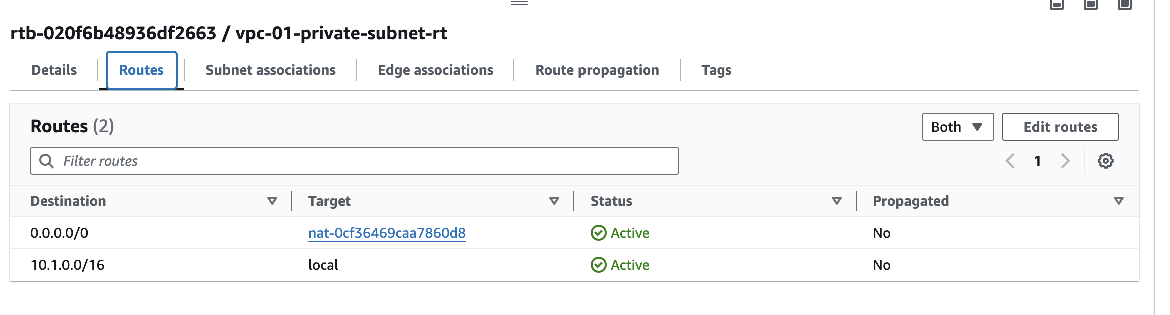This screenshot has width=1170, height=315.
Task: Open the Route propagation tab
Action: [597, 70]
